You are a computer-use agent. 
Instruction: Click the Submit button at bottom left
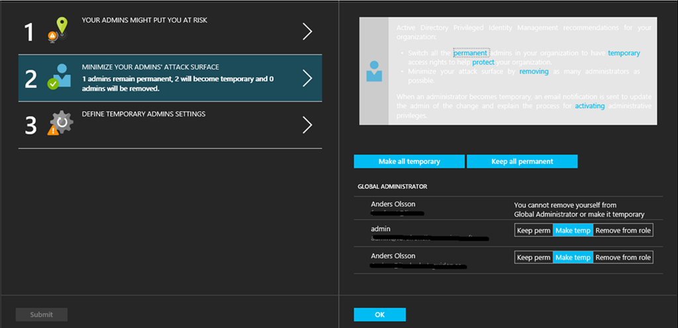42,315
